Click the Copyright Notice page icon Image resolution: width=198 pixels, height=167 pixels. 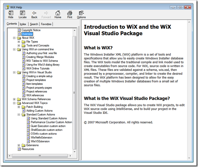coord(19,30)
